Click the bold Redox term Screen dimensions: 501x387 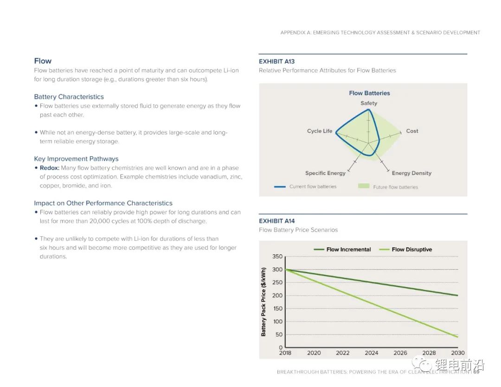click(x=50, y=168)
